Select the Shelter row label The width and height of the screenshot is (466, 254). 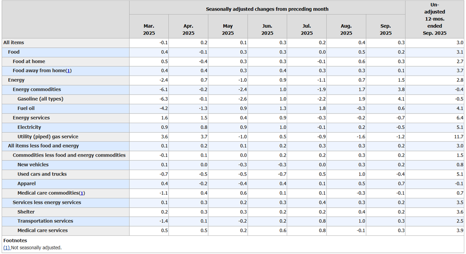coord(26,212)
